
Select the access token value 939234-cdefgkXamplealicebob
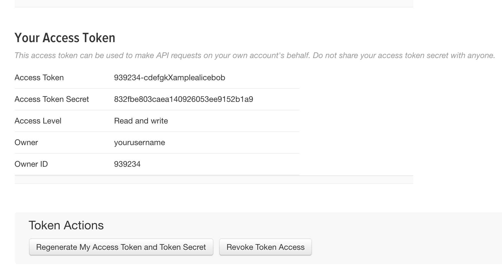pyautogui.click(x=170, y=78)
